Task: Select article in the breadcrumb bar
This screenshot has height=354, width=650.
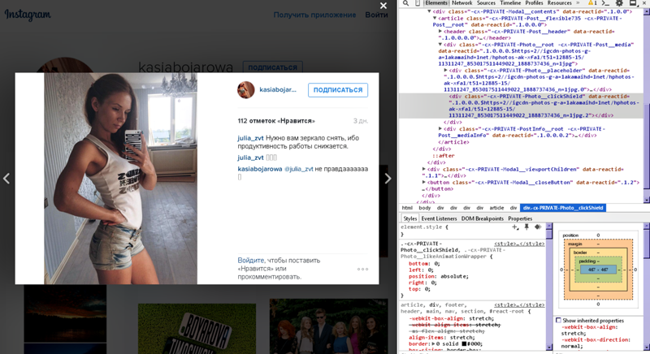Action: pyautogui.click(x=496, y=208)
